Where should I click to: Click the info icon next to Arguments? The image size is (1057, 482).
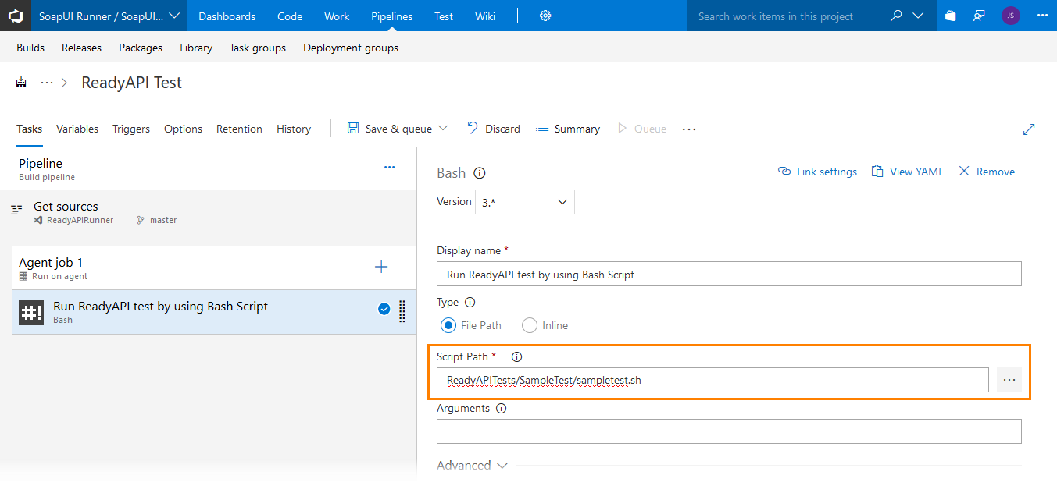tap(501, 407)
